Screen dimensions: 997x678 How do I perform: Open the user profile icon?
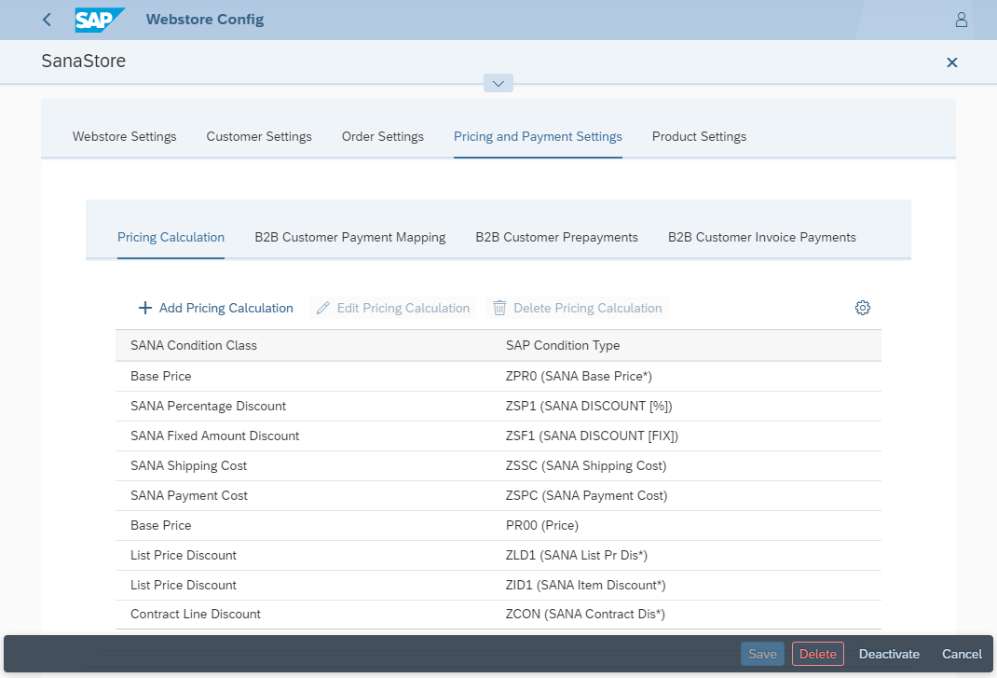[962, 20]
